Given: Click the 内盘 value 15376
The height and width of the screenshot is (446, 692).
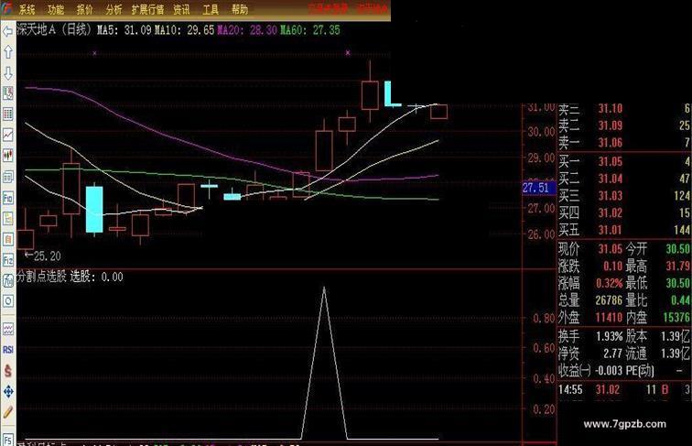Looking at the screenshot, I should [677, 318].
